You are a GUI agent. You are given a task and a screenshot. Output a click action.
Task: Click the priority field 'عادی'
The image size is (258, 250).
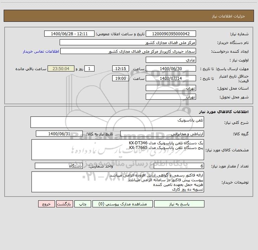171,60
